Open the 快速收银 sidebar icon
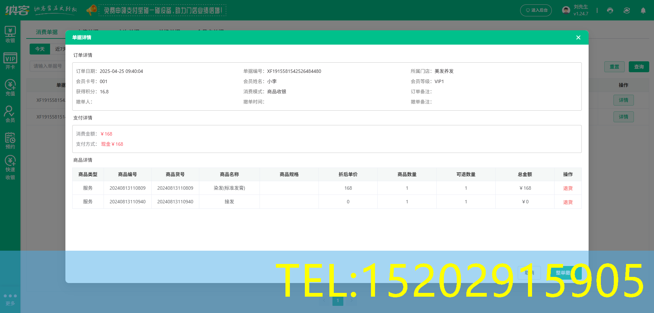Image resolution: width=654 pixels, height=313 pixels. coord(10,168)
